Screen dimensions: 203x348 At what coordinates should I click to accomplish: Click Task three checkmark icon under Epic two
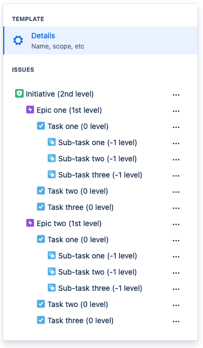point(41,320)
